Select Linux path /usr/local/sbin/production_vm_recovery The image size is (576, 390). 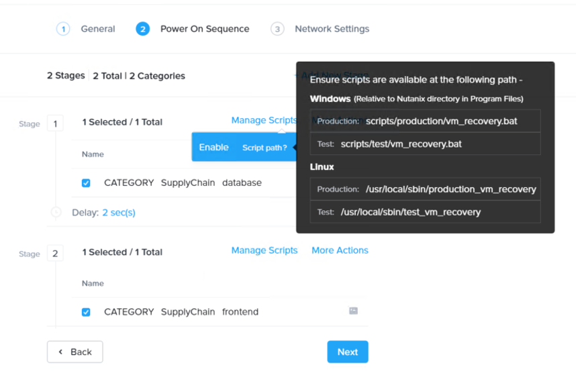[450, 189]
